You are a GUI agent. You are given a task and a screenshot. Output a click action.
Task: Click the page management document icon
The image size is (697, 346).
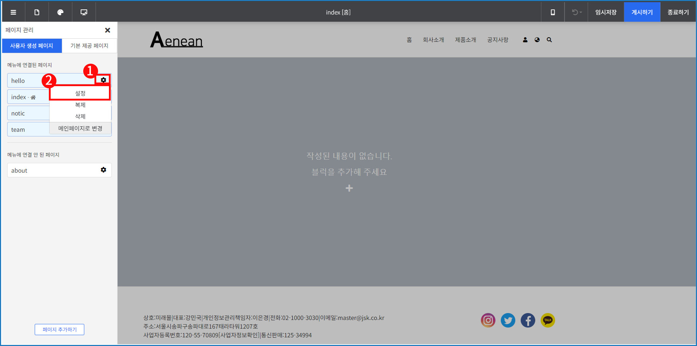pyautogui.click(x=37, y=12)
